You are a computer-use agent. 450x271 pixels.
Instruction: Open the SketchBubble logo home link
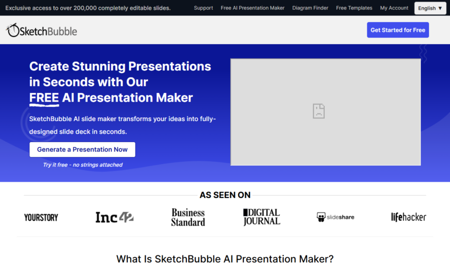coord(42,30)
